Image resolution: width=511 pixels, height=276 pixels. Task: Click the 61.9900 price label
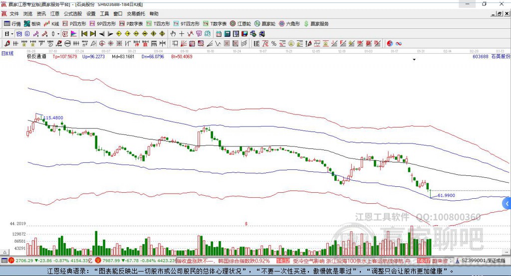point(446,195)
